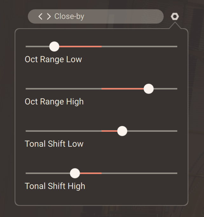Click far right end of Oct Range High track
This screenshot has width=204, height=217.
[x=176, y=89]
